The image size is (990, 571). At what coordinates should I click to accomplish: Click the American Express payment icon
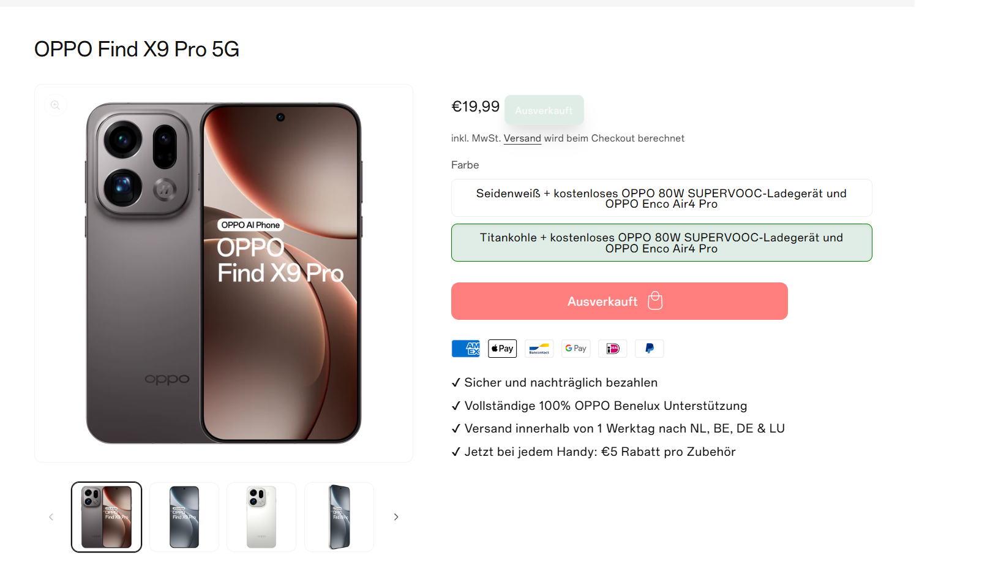click(465, 349)
